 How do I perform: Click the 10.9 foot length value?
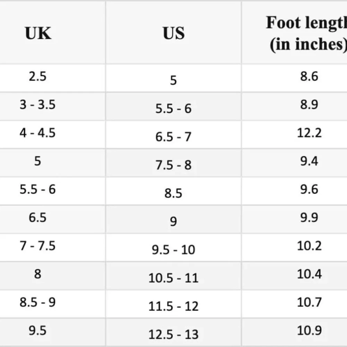(309, 331)
